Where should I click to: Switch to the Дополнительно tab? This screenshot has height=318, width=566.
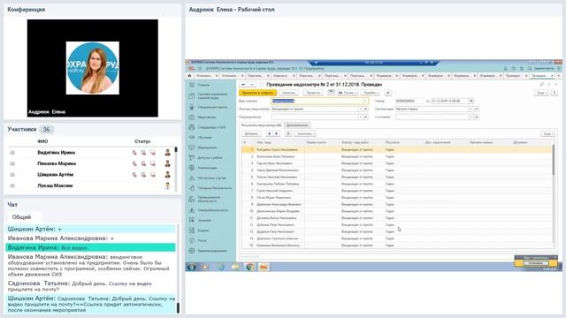pos(297,125)
